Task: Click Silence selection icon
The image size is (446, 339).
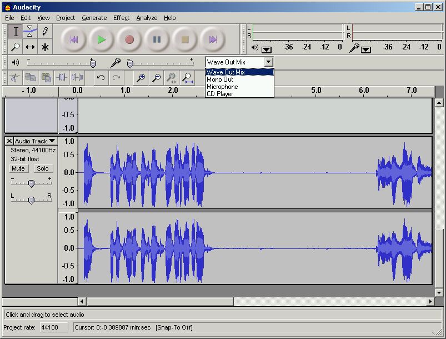Action: coord(77,77)
